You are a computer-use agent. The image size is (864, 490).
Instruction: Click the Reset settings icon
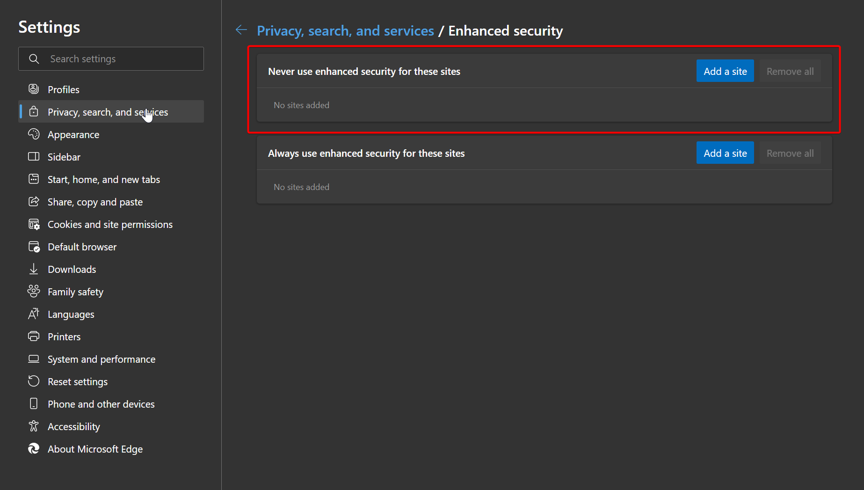coord(34,381)
